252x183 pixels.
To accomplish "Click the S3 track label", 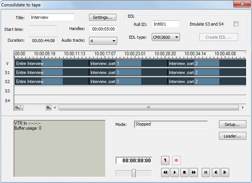I will tap(7, 91).
